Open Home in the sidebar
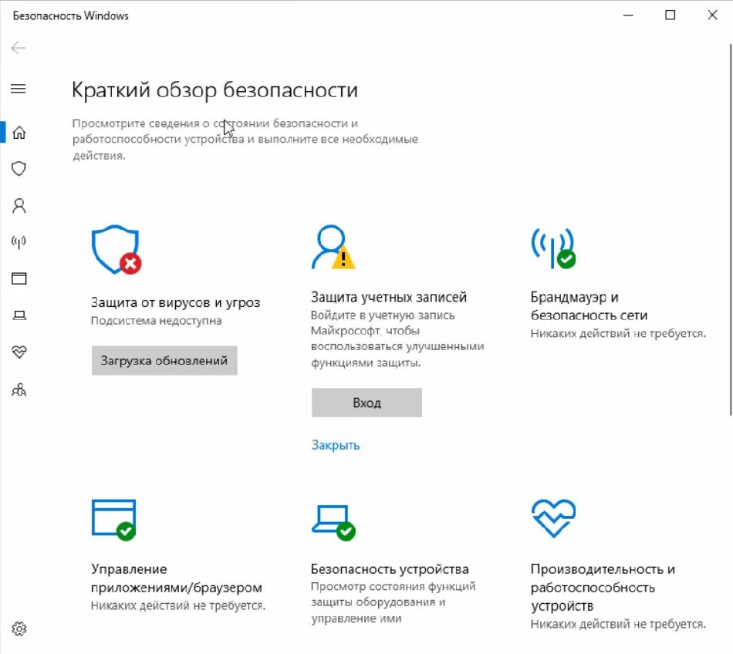Image resolution: width=733 pixels, height=654 pixels. tap(19, 133)
